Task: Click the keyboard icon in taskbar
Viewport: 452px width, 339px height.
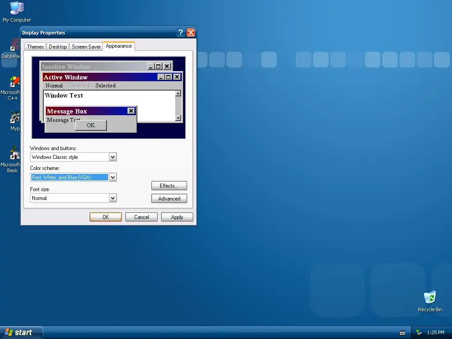Action: point(403,333)
